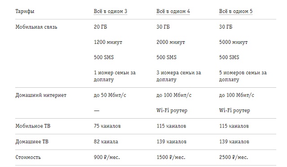Click the до 50 Мбит/с speed cell
The height and width of the screenshot is (167, 287).
click(110, 95)
